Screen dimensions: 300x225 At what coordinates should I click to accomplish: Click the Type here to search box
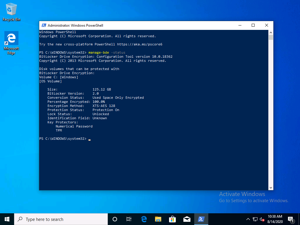click(61, 219)
